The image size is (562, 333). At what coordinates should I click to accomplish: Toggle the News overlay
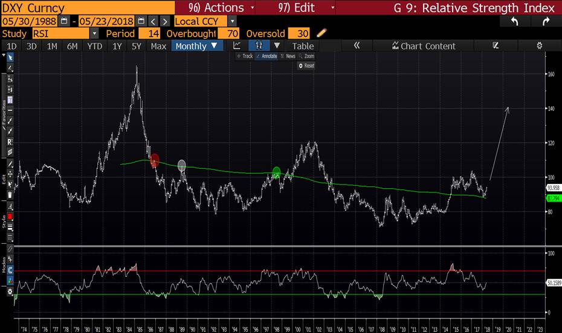click(x=288, y=55)
